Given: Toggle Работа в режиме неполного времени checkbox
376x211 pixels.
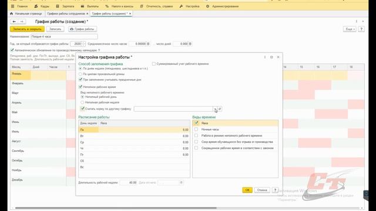Looking at the screenshot, I should [x=196, y=135].
